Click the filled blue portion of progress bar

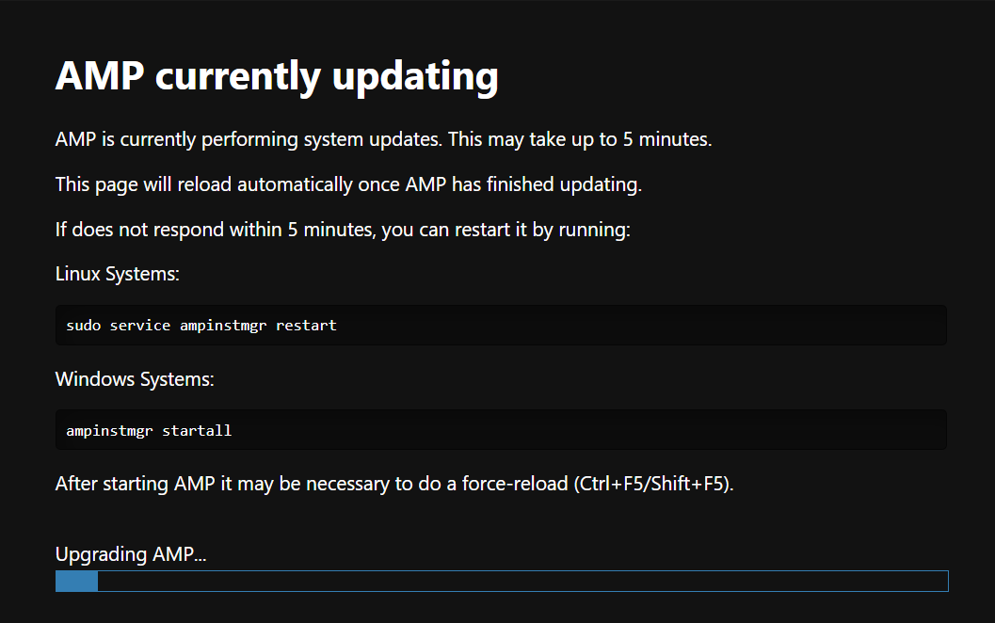tap(76, 581)
